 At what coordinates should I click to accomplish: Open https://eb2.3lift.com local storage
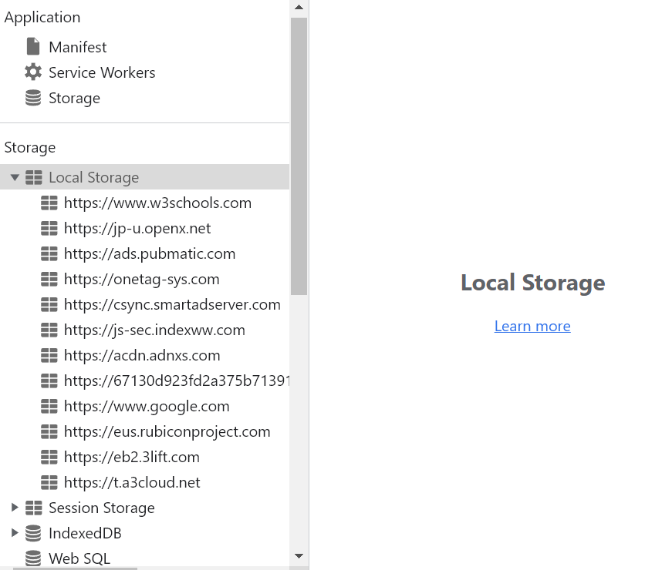click(132, 457)
